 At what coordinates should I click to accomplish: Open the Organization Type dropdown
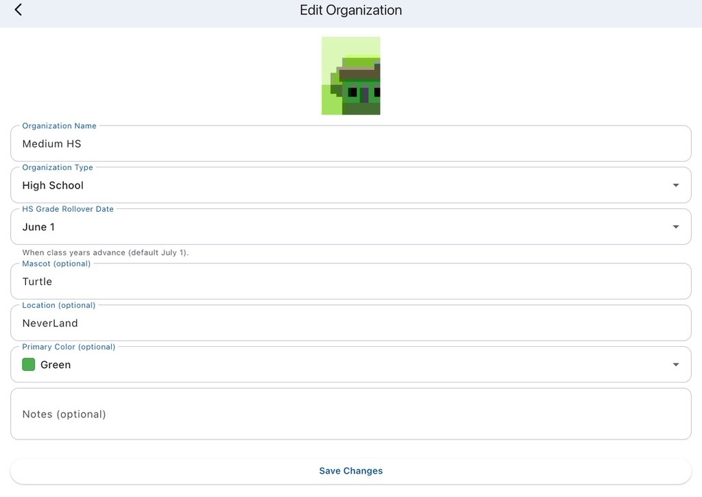(x=351, y=185)
